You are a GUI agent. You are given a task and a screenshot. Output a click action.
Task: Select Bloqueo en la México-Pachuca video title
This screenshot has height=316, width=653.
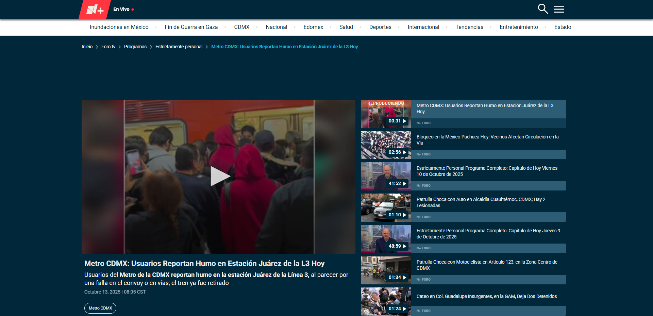(488, 140)
